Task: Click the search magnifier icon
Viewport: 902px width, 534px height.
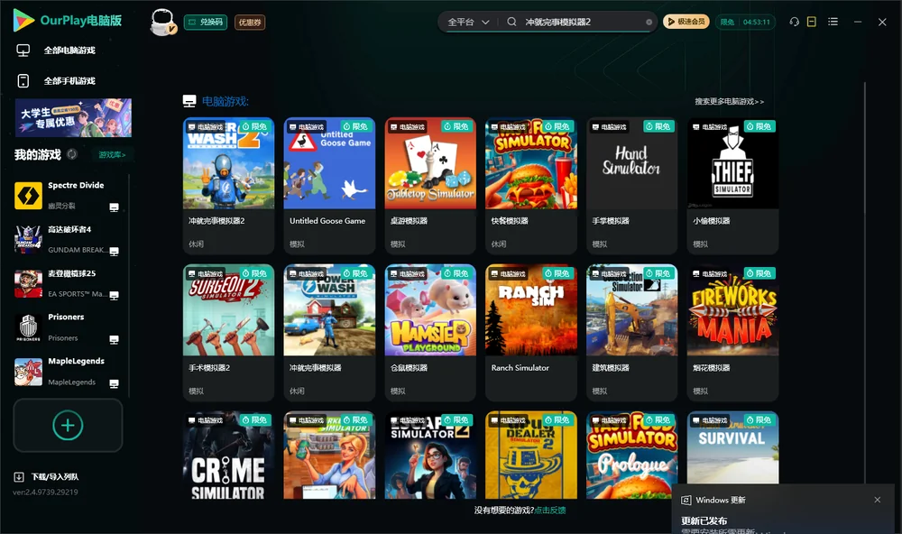Action: click(x=511, y=22)
